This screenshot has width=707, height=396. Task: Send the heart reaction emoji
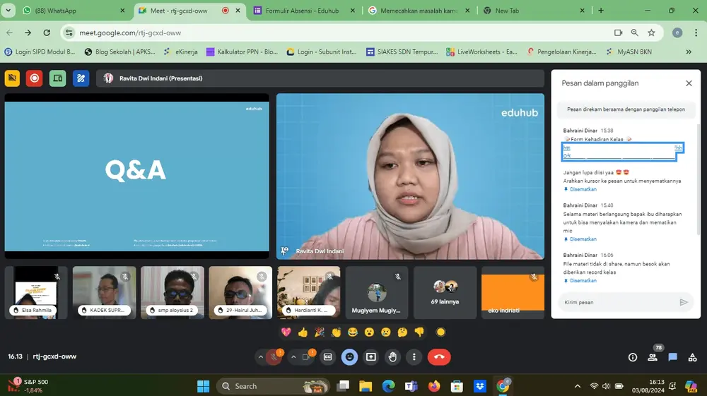point(286,332)
